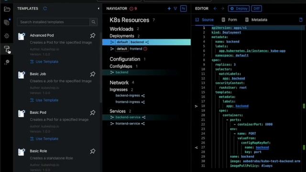Collapse the Network section heading
Viewport: 306px width, 172px height.
pos(119,83)
